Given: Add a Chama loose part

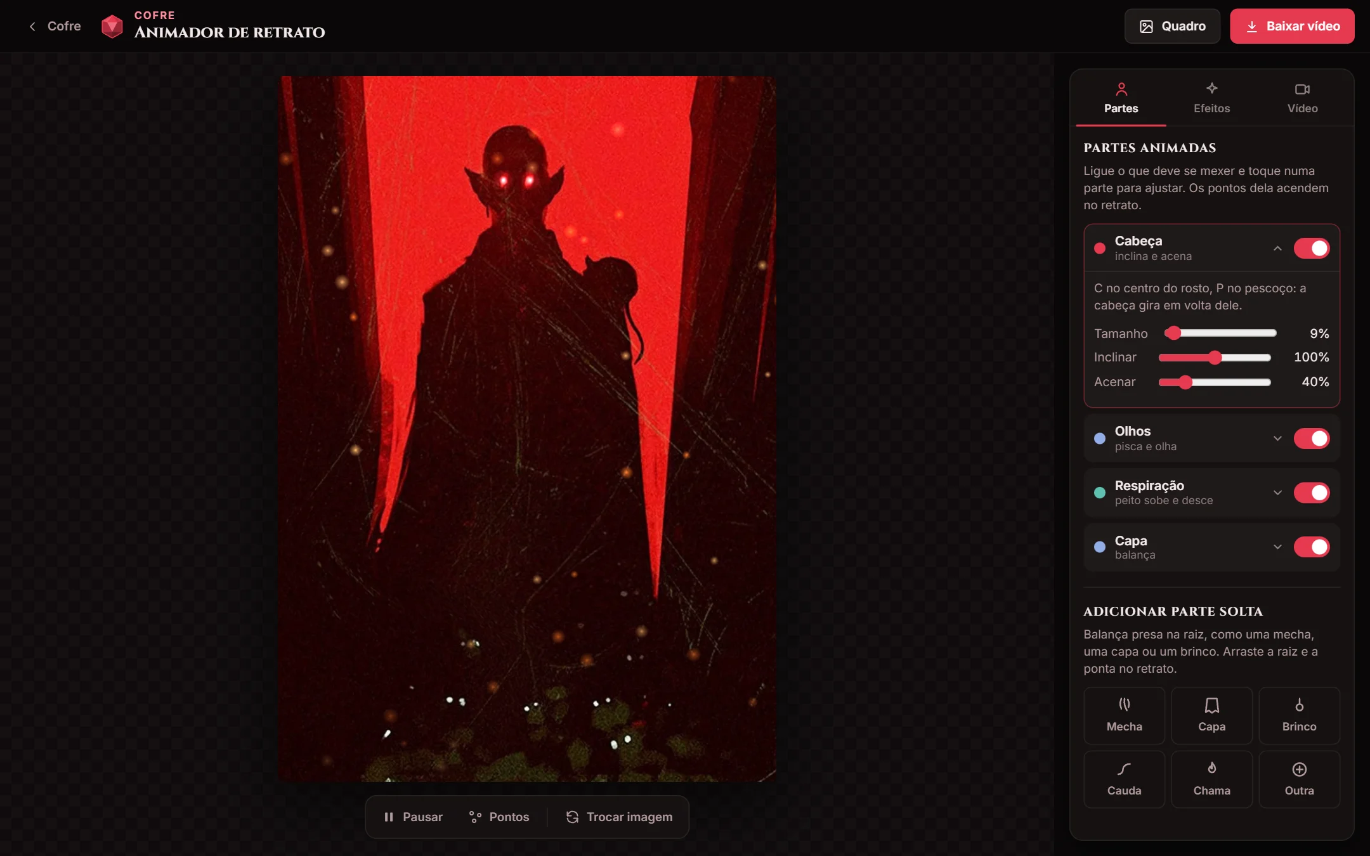Looking at the screenshot, I should 1211,779.
